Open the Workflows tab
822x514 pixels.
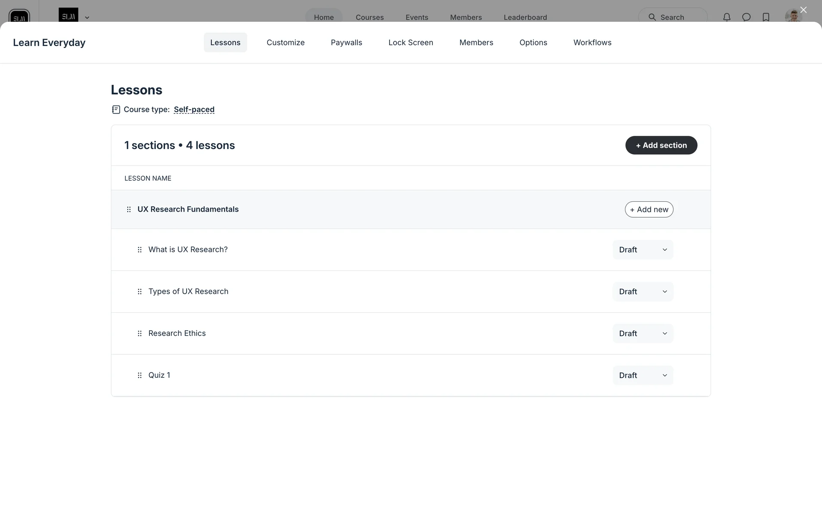pyautogui.click(x=592, y=42)
